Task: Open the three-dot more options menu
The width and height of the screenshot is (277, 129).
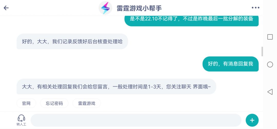Action: click(255, 8)
